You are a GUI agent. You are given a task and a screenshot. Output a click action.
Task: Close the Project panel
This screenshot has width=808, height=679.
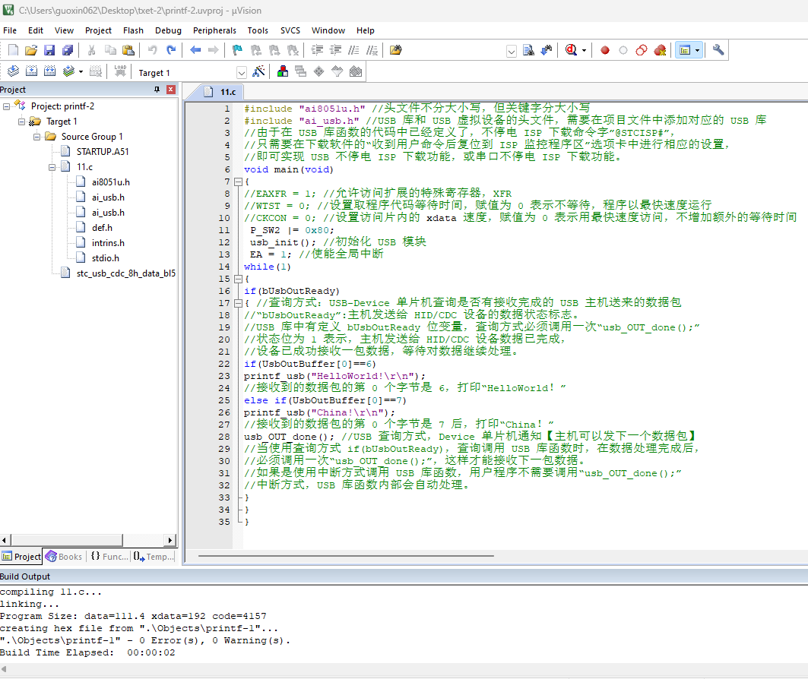click(x=170, y=90)
